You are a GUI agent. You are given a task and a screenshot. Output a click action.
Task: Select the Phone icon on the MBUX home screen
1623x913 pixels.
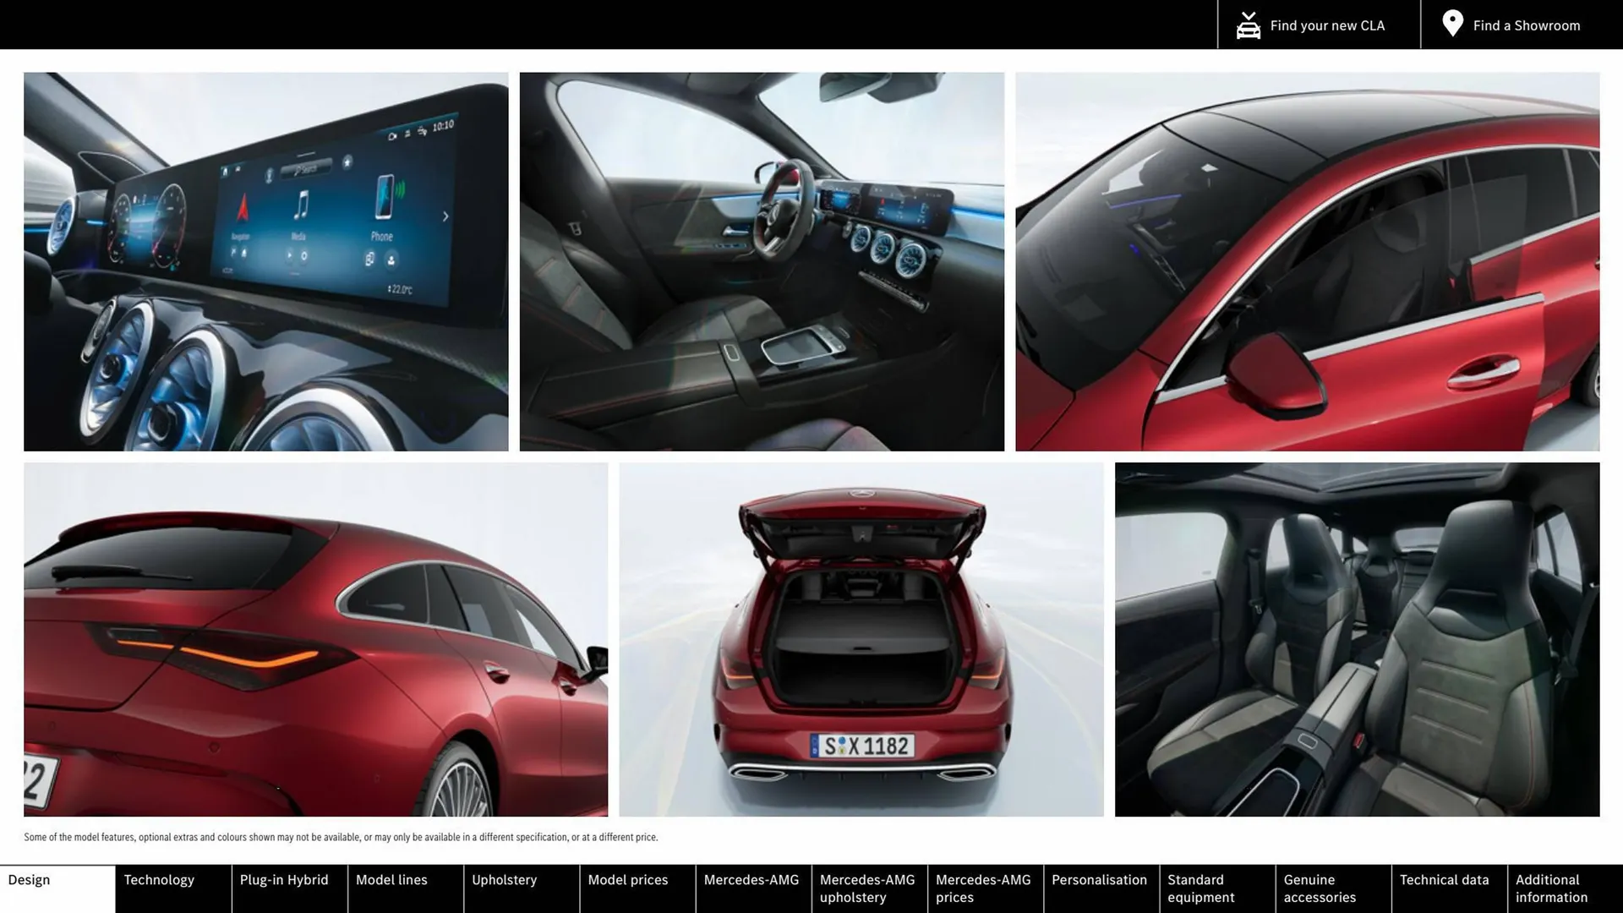[x=385, y=197]
